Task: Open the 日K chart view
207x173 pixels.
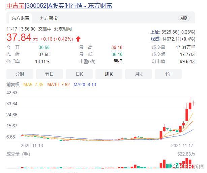Action: (79, 74)
